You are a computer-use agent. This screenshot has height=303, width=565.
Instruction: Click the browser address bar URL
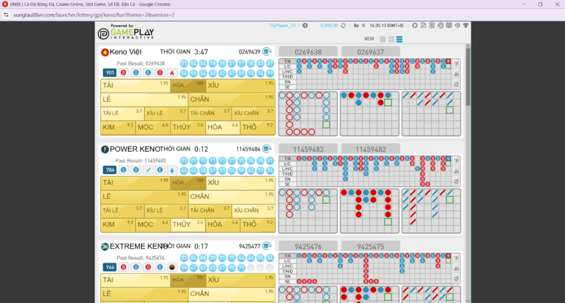pos(94,15)
